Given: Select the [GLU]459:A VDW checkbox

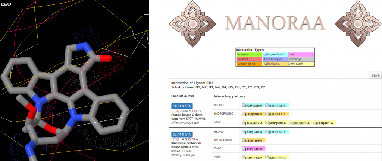Looking at the screenshot, I should coord(290,123).
